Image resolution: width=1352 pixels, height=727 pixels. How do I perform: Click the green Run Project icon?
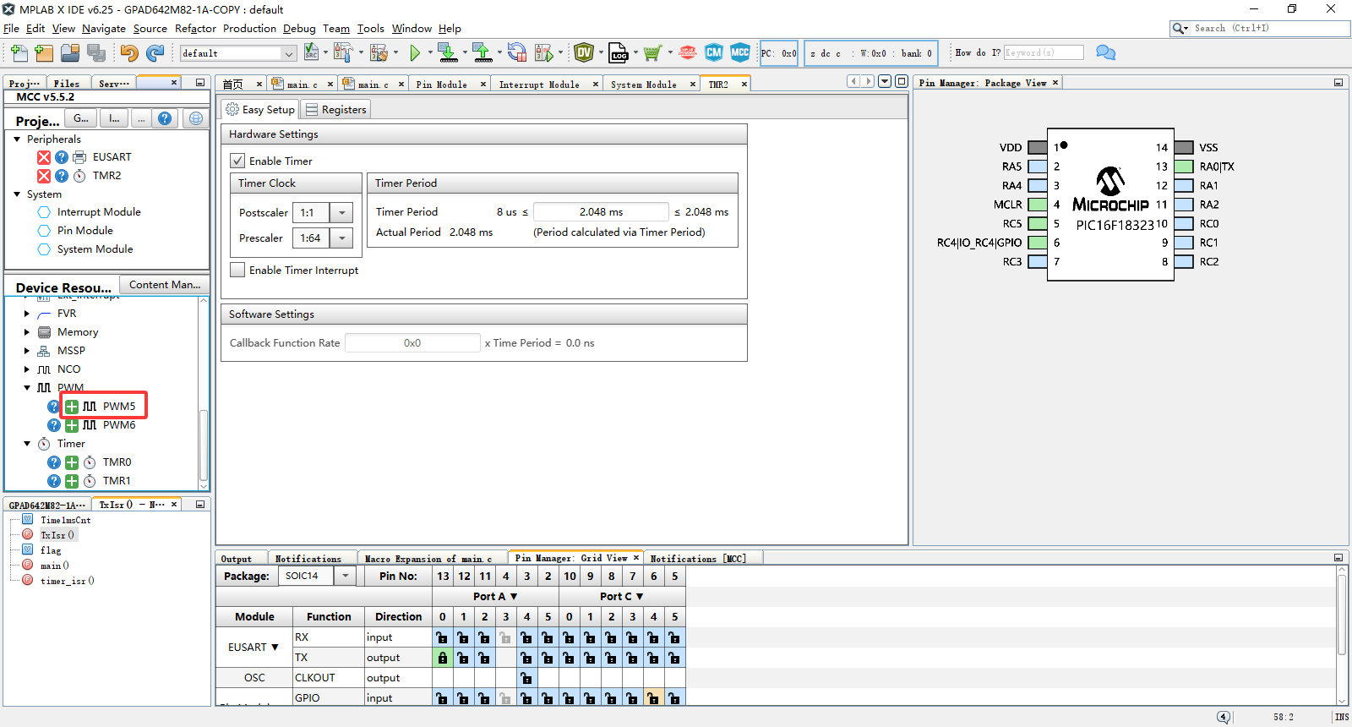pos(415,53)
